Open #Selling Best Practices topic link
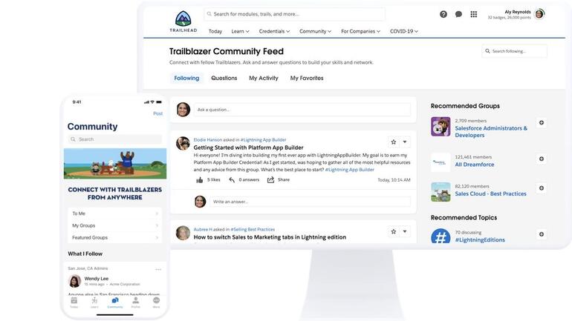 tap(253, 229)
